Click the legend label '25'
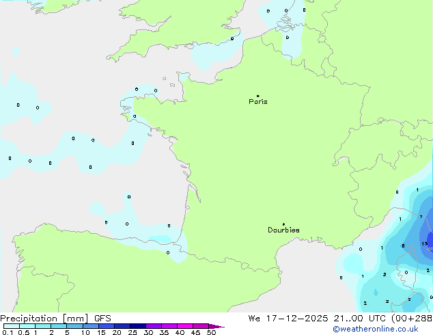 tap(132, 332)
